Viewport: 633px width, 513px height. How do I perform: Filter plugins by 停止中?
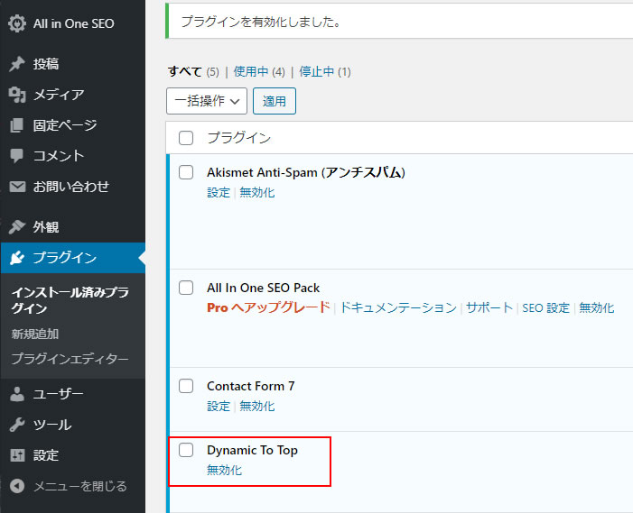pyautogui.click(x=316, y=72)
